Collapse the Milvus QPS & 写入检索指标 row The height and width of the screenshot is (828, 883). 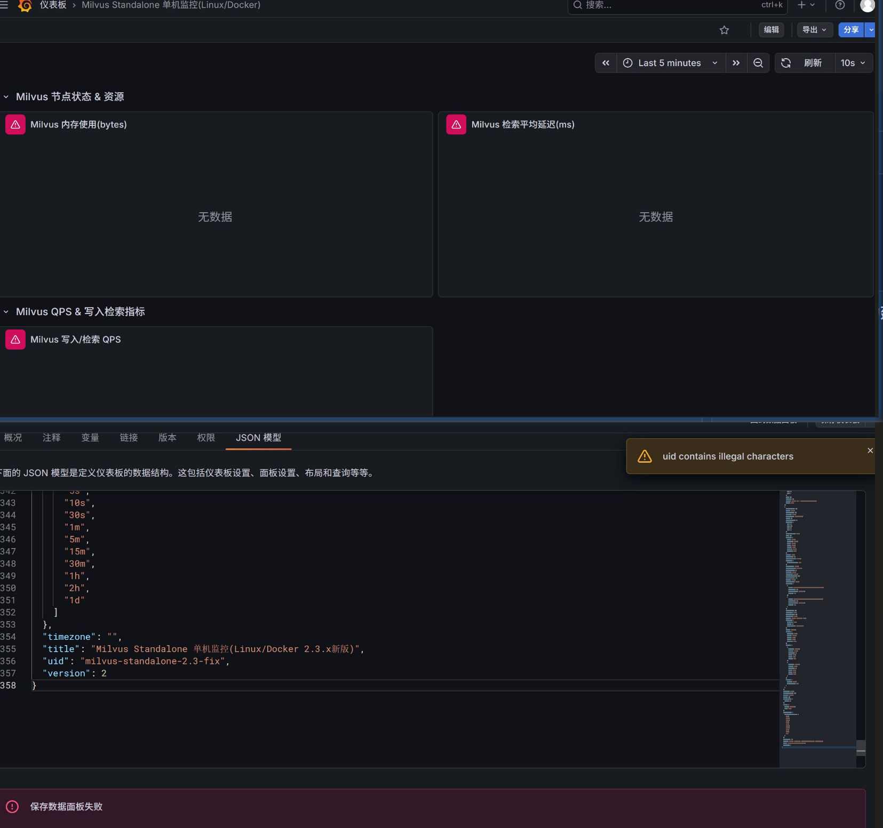(6, 312)
